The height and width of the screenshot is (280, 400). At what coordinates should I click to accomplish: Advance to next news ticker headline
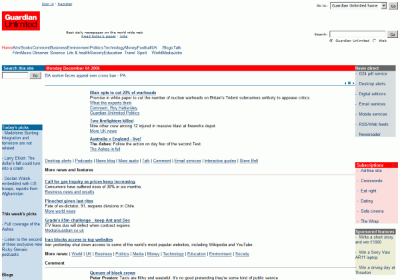pyautogui.click(x=353, y=83)
